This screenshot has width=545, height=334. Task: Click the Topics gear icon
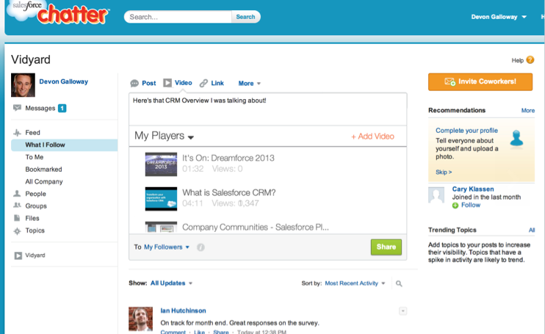(x=17, y=231)
